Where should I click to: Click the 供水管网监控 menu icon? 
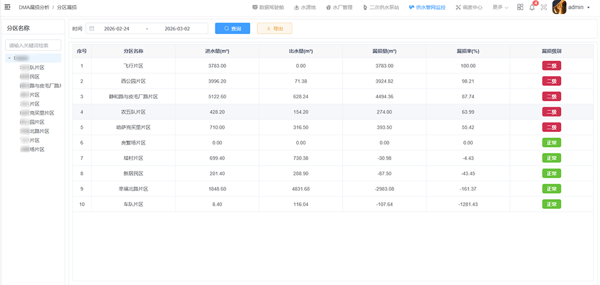[412, 7]
